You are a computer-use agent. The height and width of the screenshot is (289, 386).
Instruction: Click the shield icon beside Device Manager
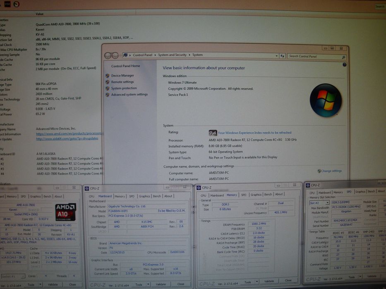click(107, 76)
